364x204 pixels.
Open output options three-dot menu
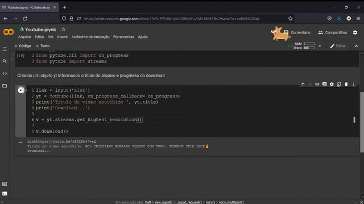(x=20, y=142)
